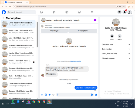Open Gustavo conversation saying Yes still available
This screenshot has height=108, width=135.
18,69
